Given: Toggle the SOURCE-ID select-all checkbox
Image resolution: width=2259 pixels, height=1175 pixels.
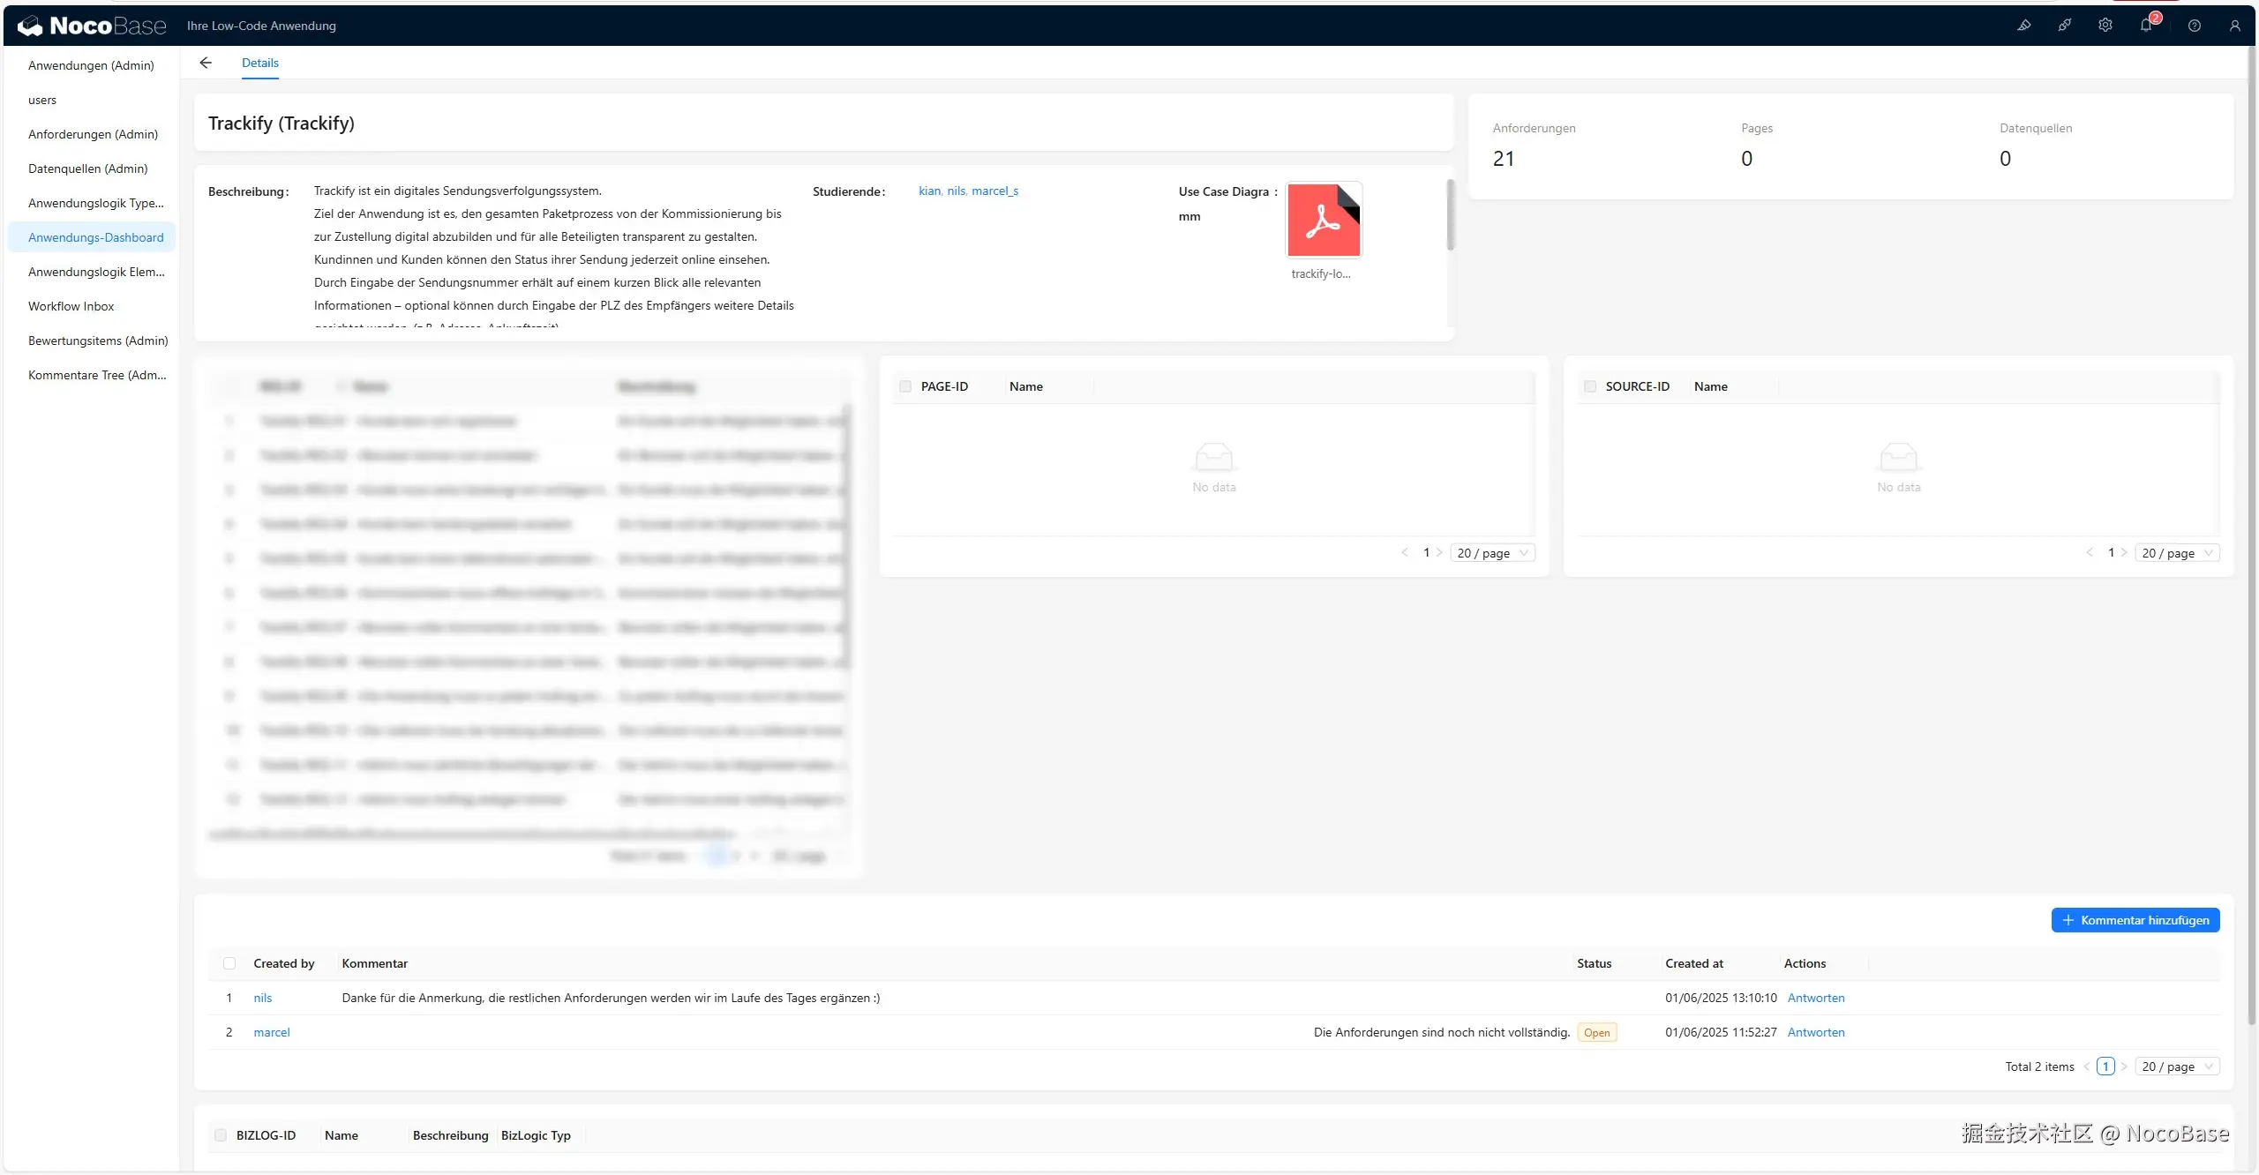Looking at the screenshot, I should (1590, 386).
